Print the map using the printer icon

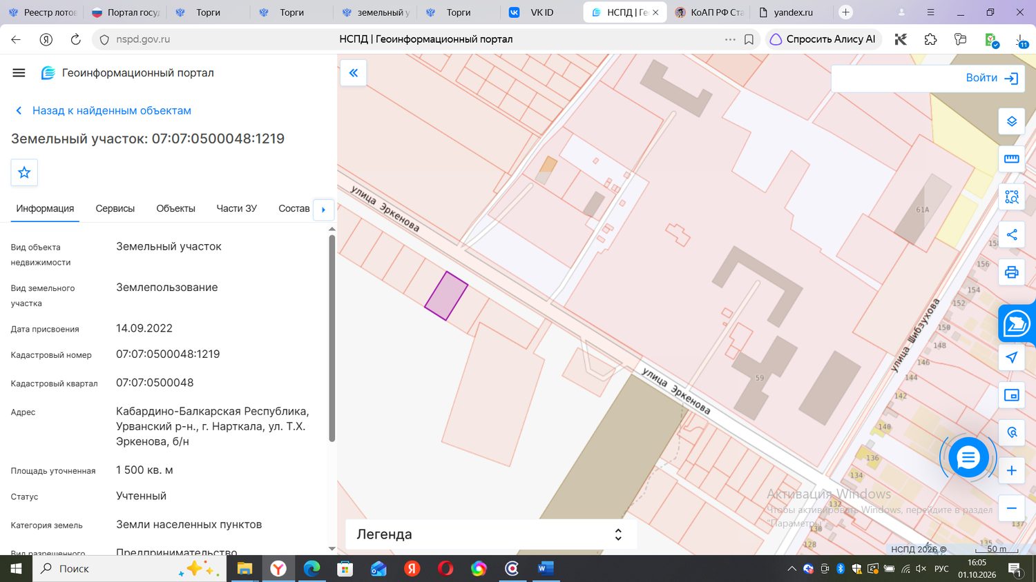[x=1011, y=272]
